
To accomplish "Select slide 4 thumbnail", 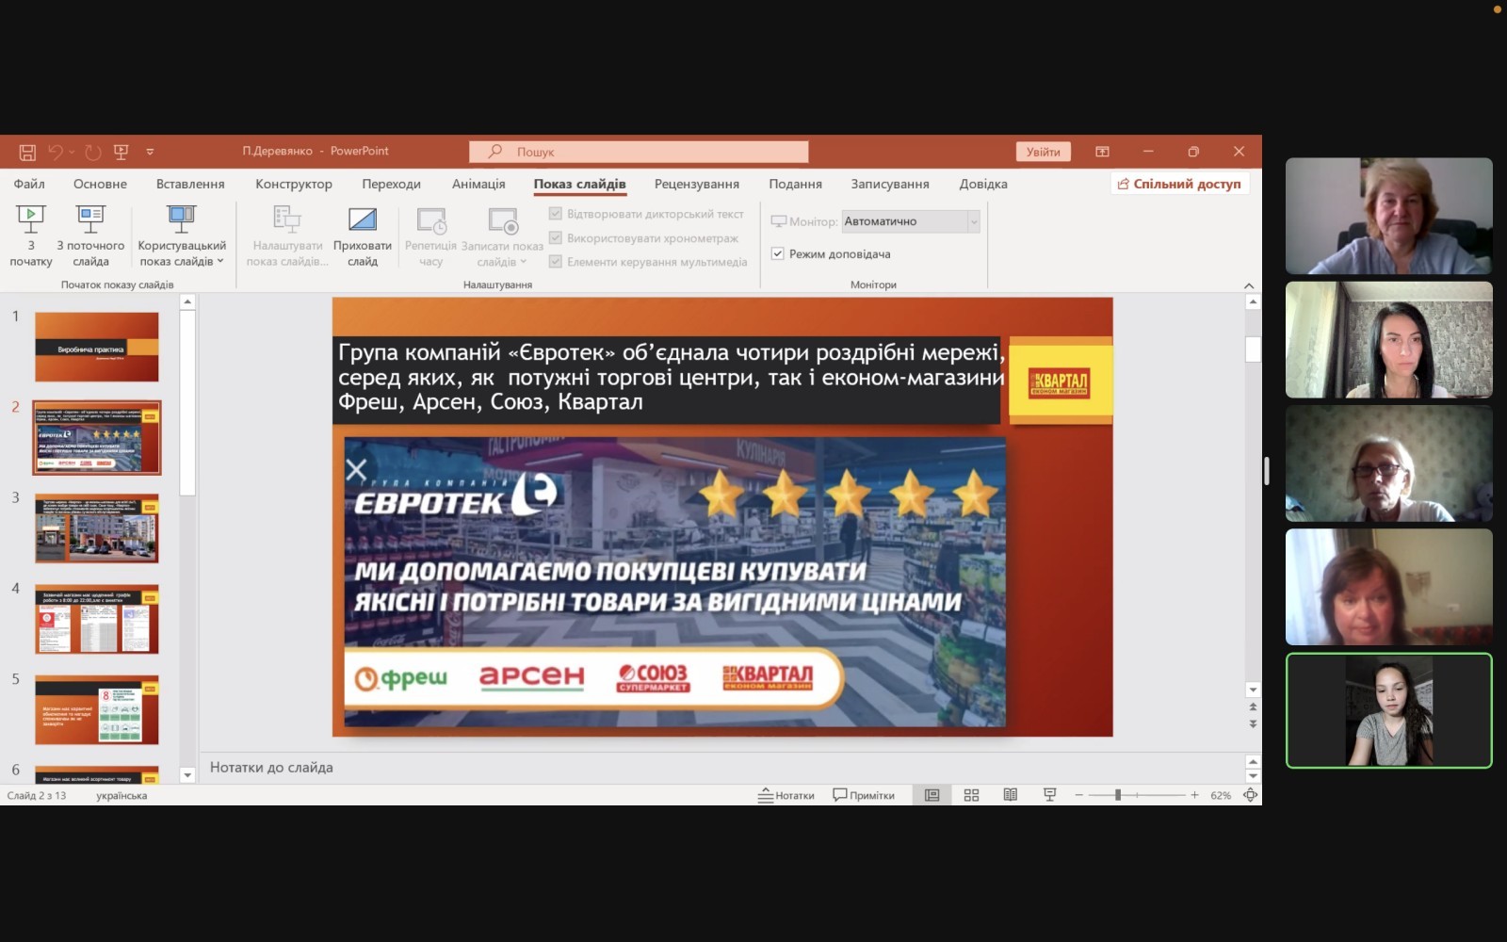I will point(97,619).
